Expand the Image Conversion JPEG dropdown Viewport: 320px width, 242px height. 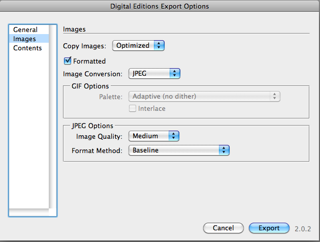(154, 74)
